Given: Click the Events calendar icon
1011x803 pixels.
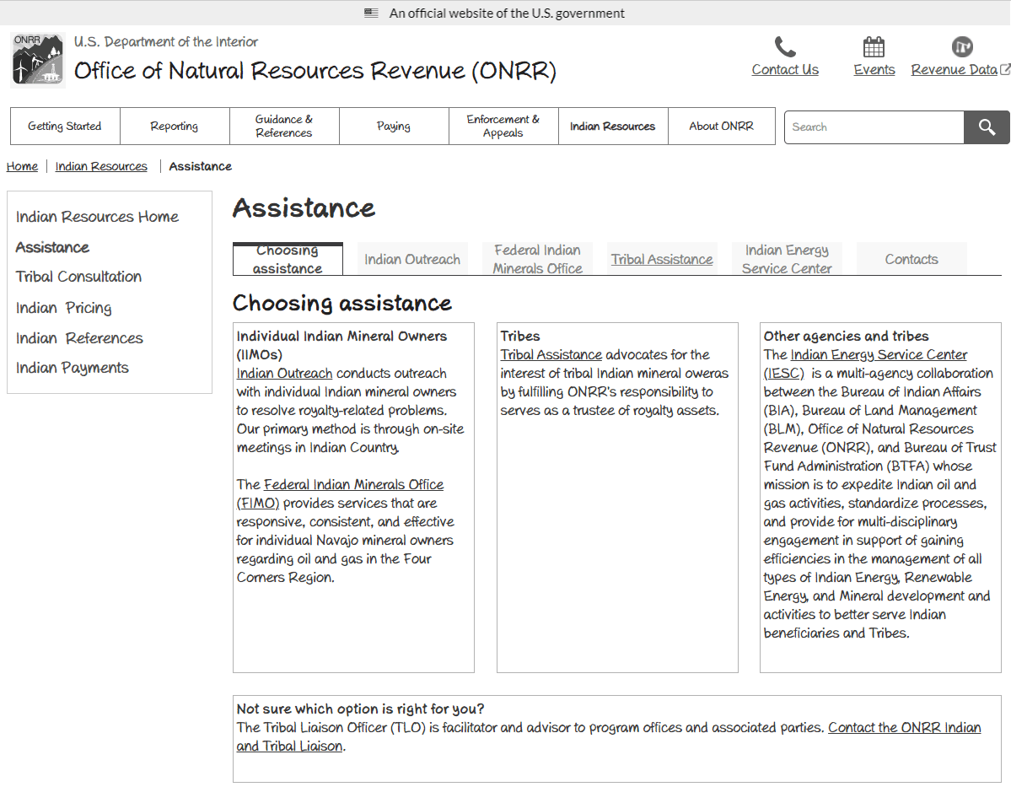Looking at the screenshot, I should pos(874,46).
